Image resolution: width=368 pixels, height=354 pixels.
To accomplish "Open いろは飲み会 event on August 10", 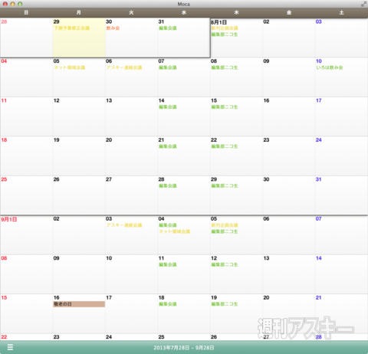I will (x=330, y=67).
